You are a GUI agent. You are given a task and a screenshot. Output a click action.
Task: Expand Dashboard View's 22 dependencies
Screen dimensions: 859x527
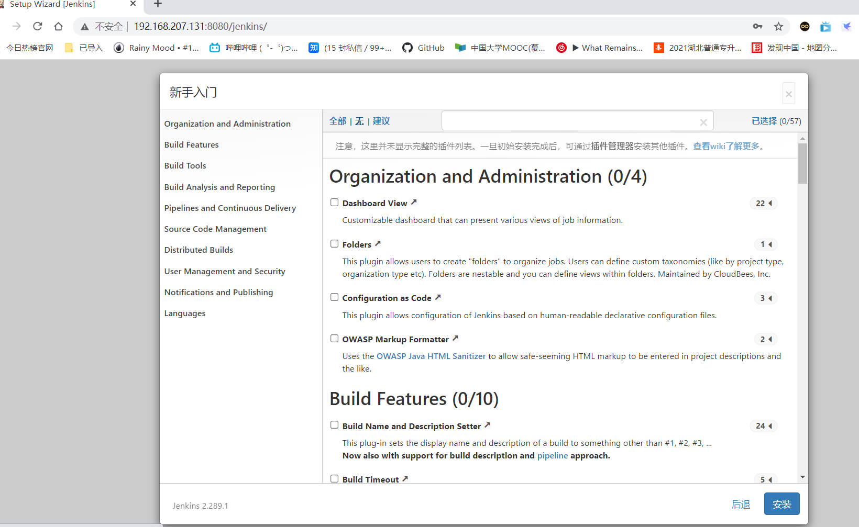[x=764, y=203]
